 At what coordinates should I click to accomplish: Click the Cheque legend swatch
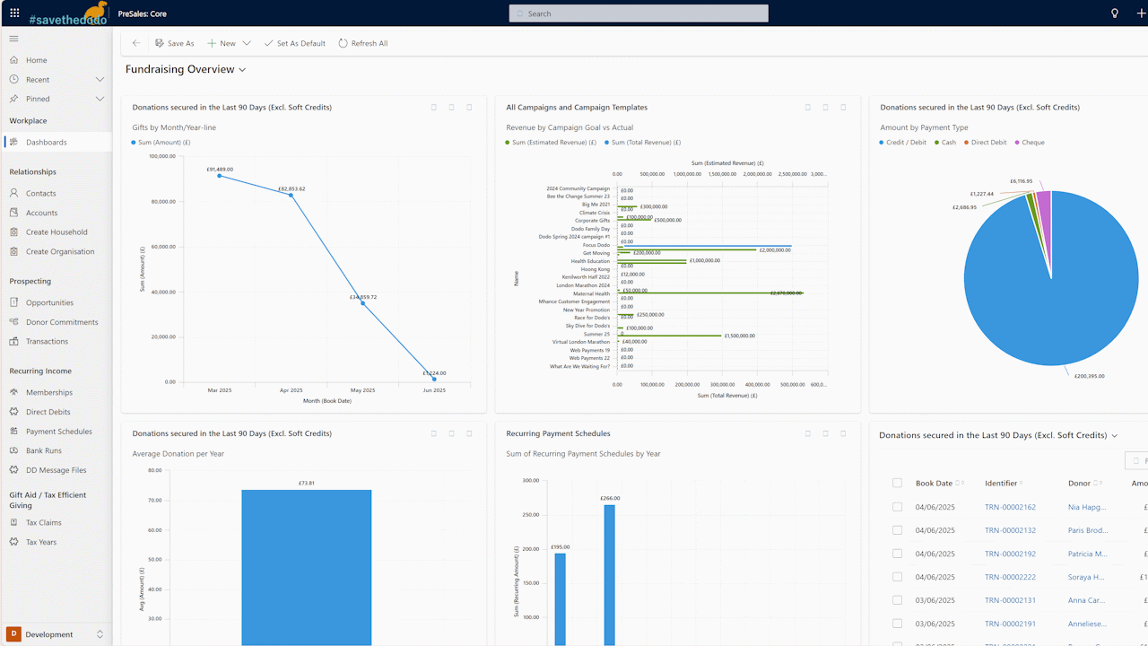tap(1017, 143)
